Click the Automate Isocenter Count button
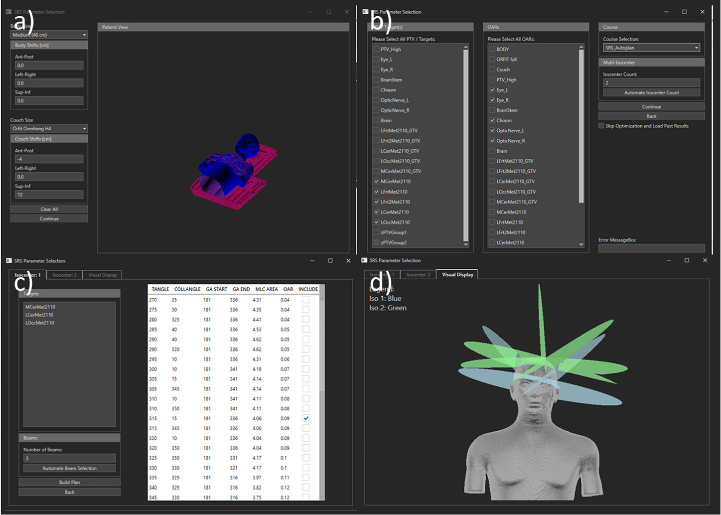Image resolution: width=721 pixels, height=515 pixels. pos(651,92)
